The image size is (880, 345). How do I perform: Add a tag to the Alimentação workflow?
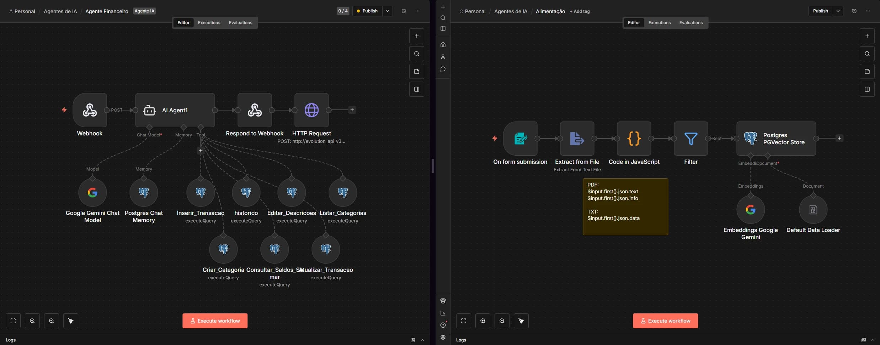579,11
